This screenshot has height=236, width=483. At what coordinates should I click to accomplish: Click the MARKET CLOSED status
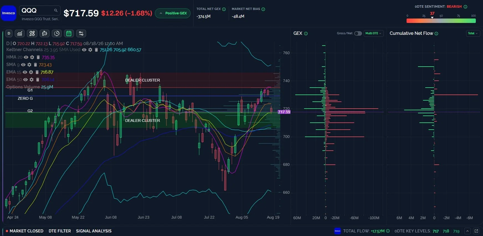24,231
